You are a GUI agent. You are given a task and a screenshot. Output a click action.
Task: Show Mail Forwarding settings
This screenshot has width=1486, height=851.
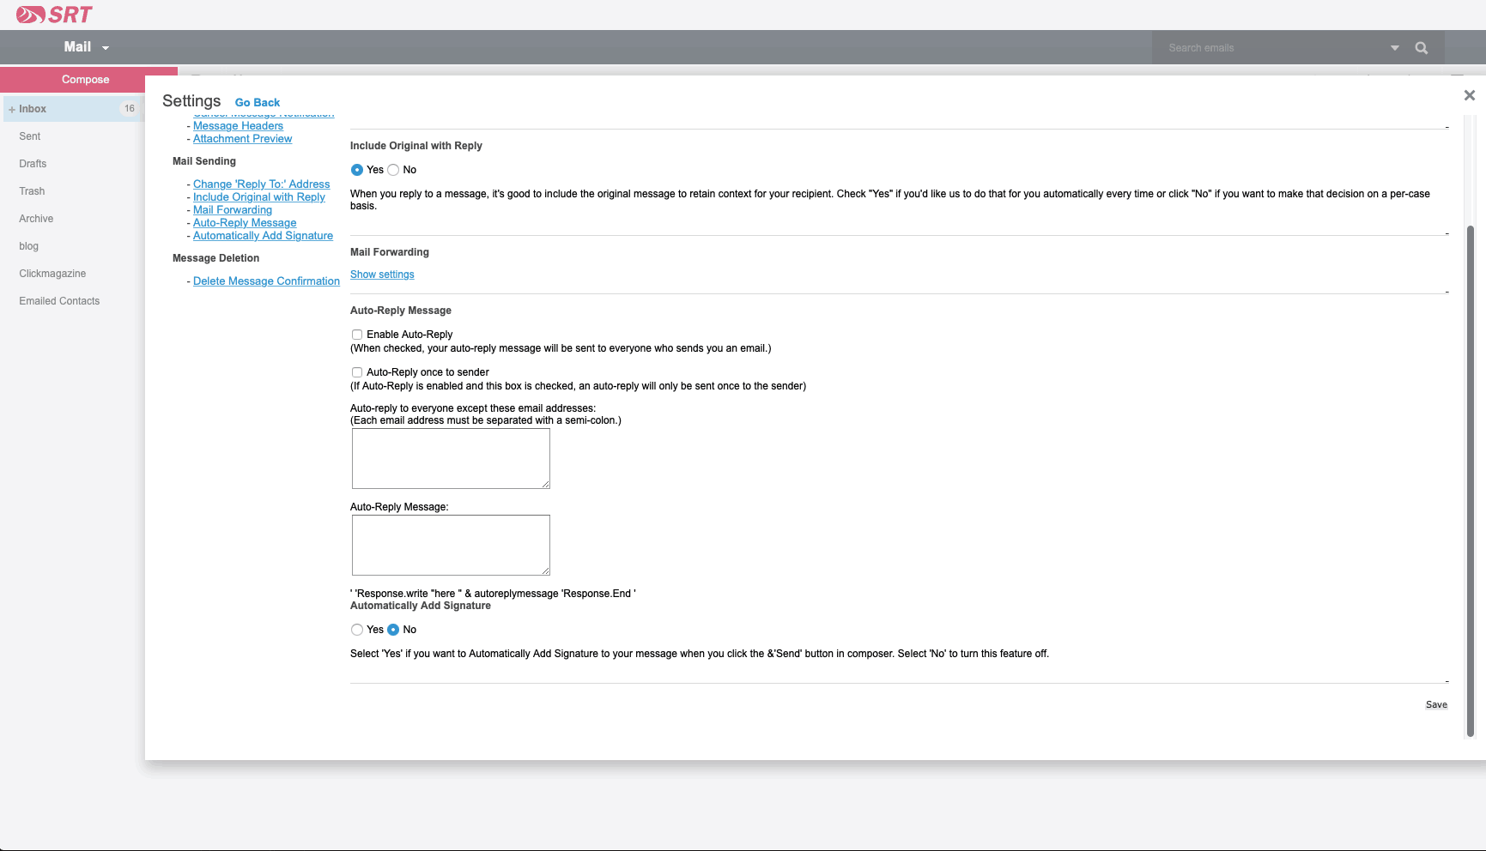pyautogui.click(x=382, y=275)
